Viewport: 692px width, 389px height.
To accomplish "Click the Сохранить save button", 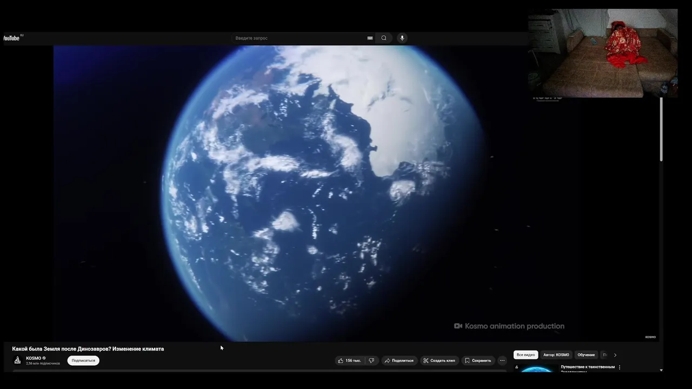I will tap(478, 360).
